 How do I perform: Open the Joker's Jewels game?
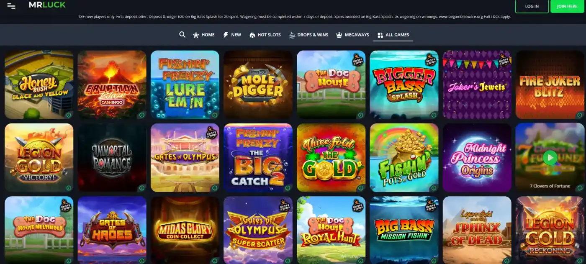477,85
